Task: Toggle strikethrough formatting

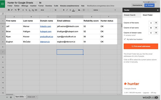Action: coord(70,10)
